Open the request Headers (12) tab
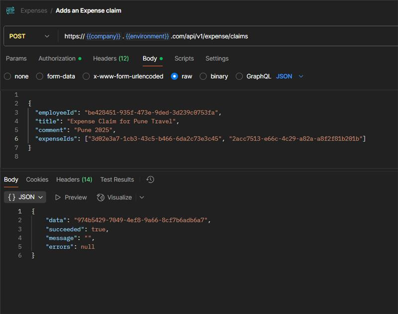This screenshot has width=398, height=314. 110,58
